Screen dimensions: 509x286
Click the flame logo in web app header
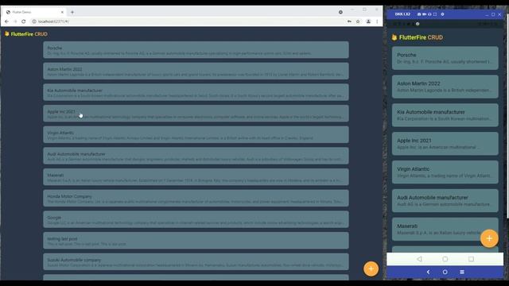(x=7, y=33)
